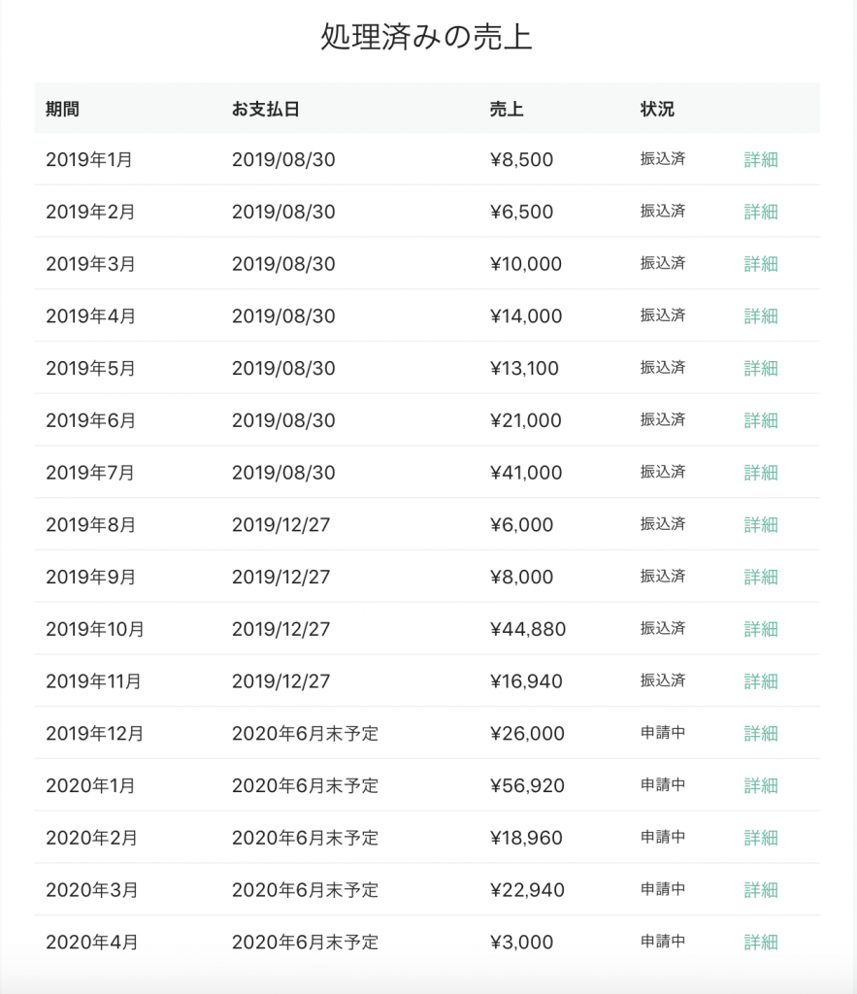Open 詳細 for 2020年2月 period
Screen dimensions: 857x994
coord(761,839)
